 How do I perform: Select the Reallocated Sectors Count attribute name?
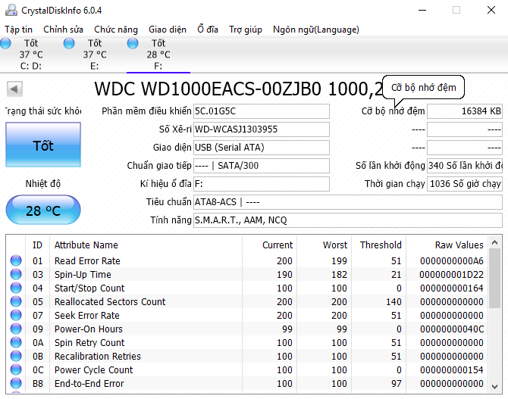point(110,301)
